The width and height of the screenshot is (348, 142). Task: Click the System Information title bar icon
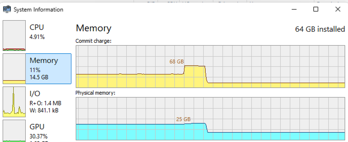tap(7, 9)
